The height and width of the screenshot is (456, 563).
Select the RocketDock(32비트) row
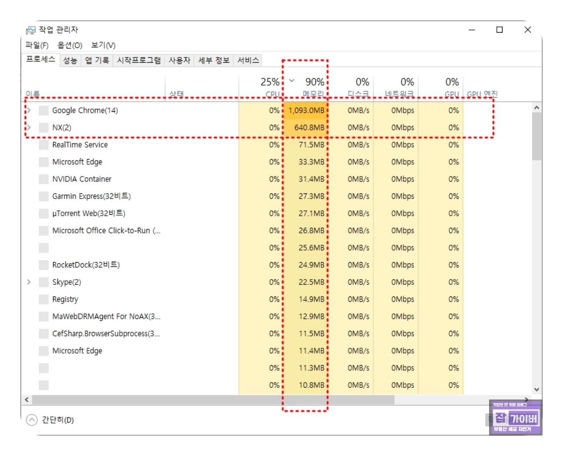276,265
